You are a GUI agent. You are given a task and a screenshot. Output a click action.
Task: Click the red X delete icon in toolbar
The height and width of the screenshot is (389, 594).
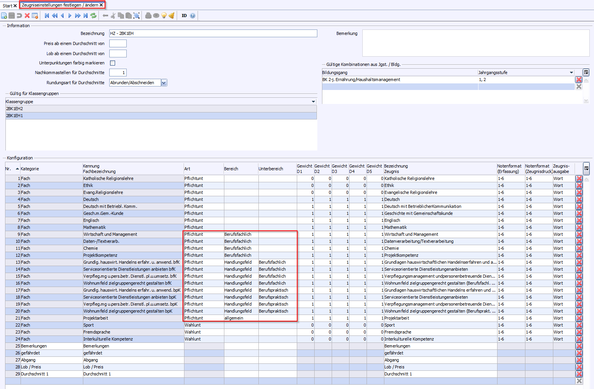click(x=27, y=16)
